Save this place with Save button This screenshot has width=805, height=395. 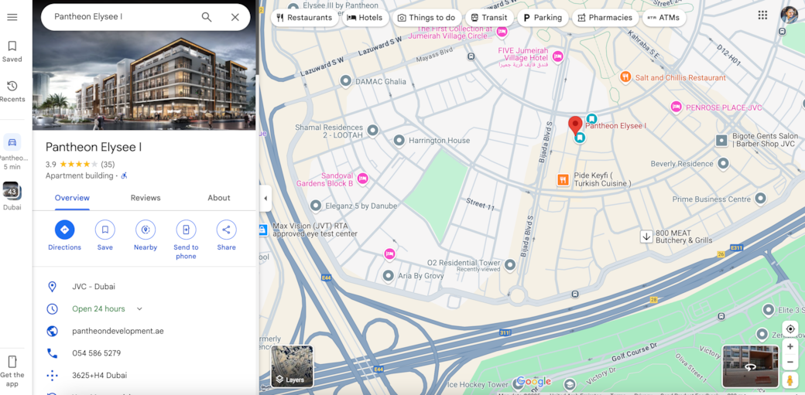pos(104,236)
